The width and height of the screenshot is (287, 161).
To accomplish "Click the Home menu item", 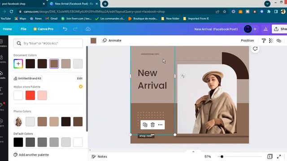I will pyautogui.click(x=7, y=29).
